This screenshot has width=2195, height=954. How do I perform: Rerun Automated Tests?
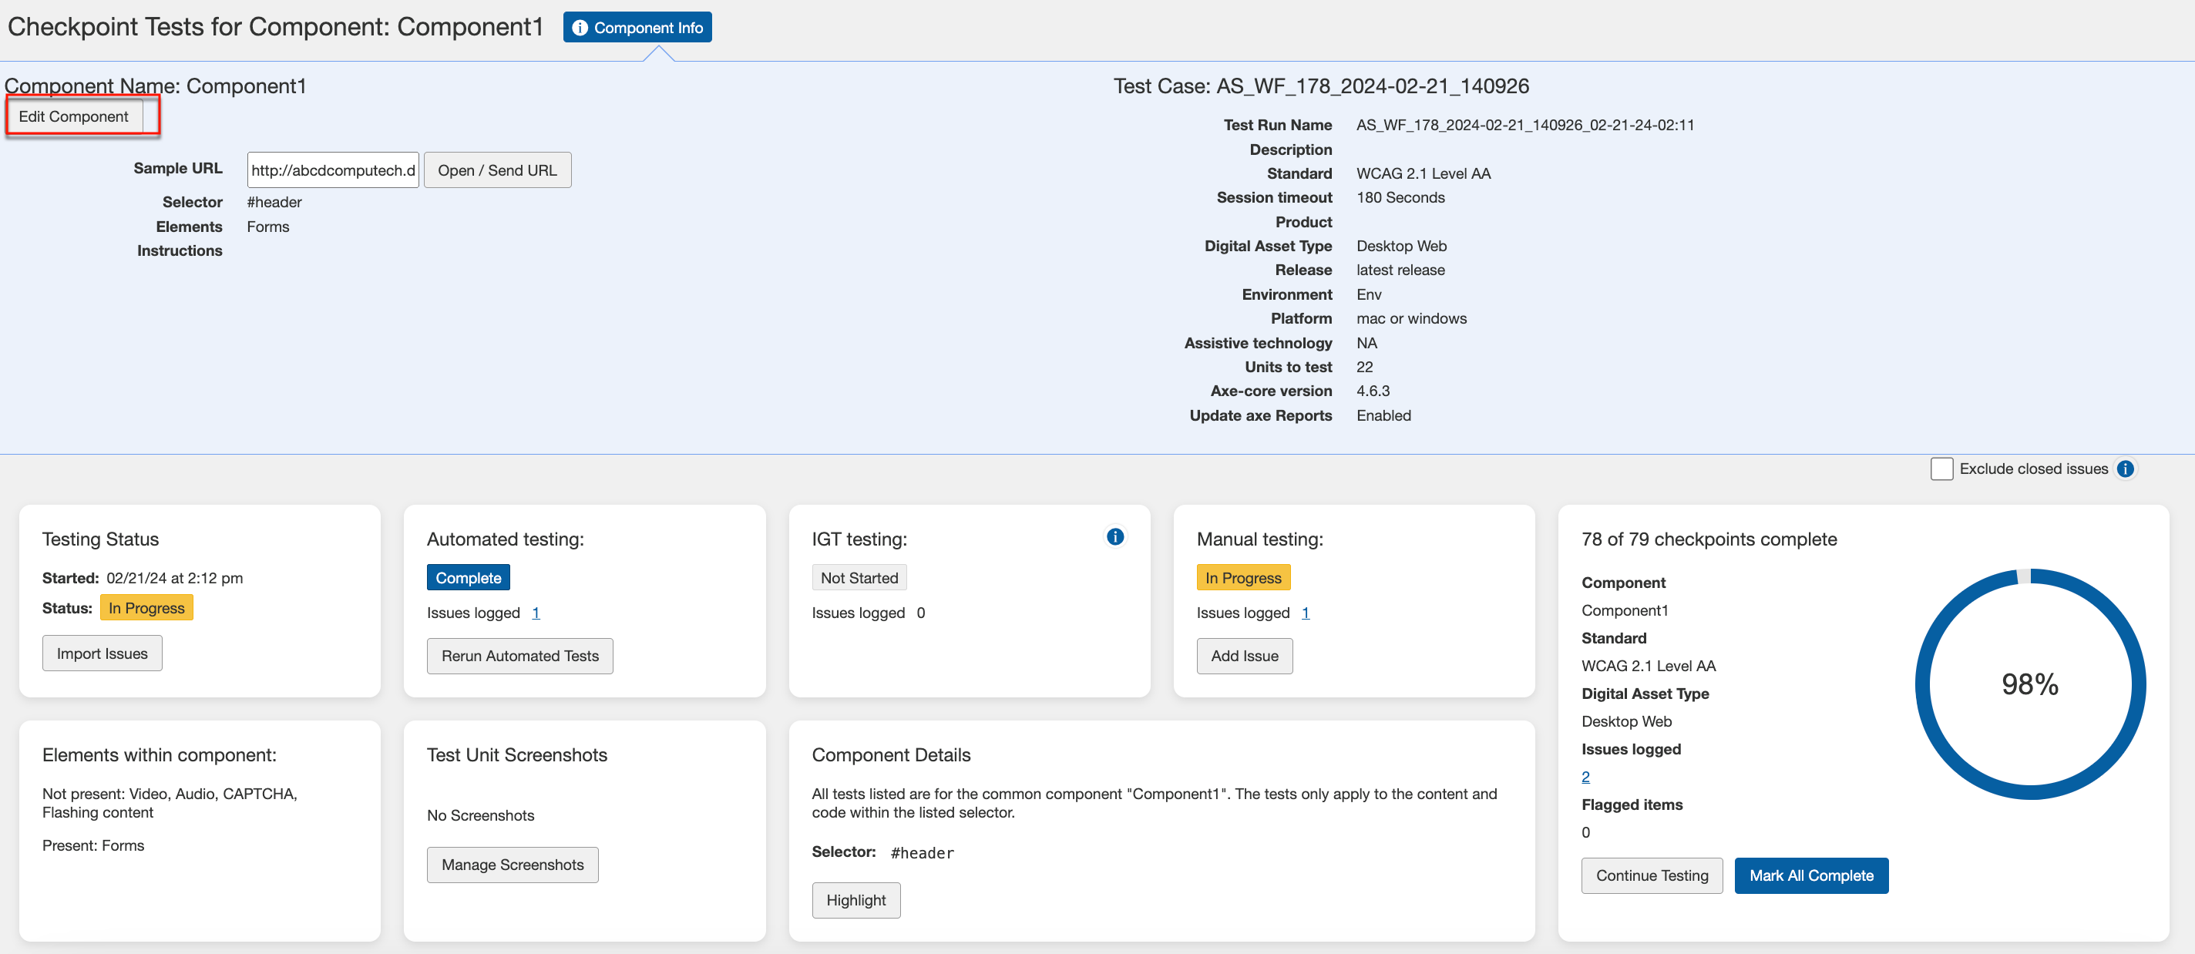coord(519,656)
